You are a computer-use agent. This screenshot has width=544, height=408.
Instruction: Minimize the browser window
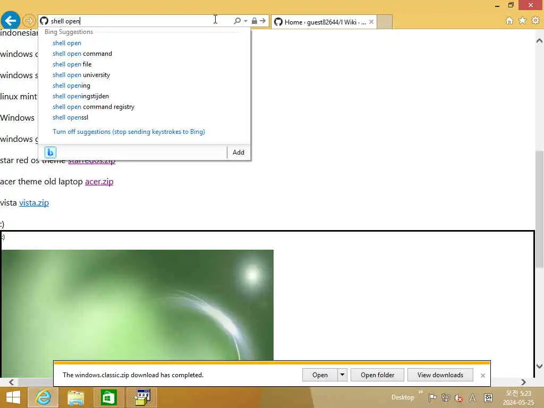coord(497,5)
